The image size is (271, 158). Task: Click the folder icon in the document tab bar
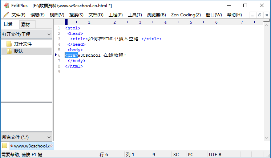(x=4, y=146)
